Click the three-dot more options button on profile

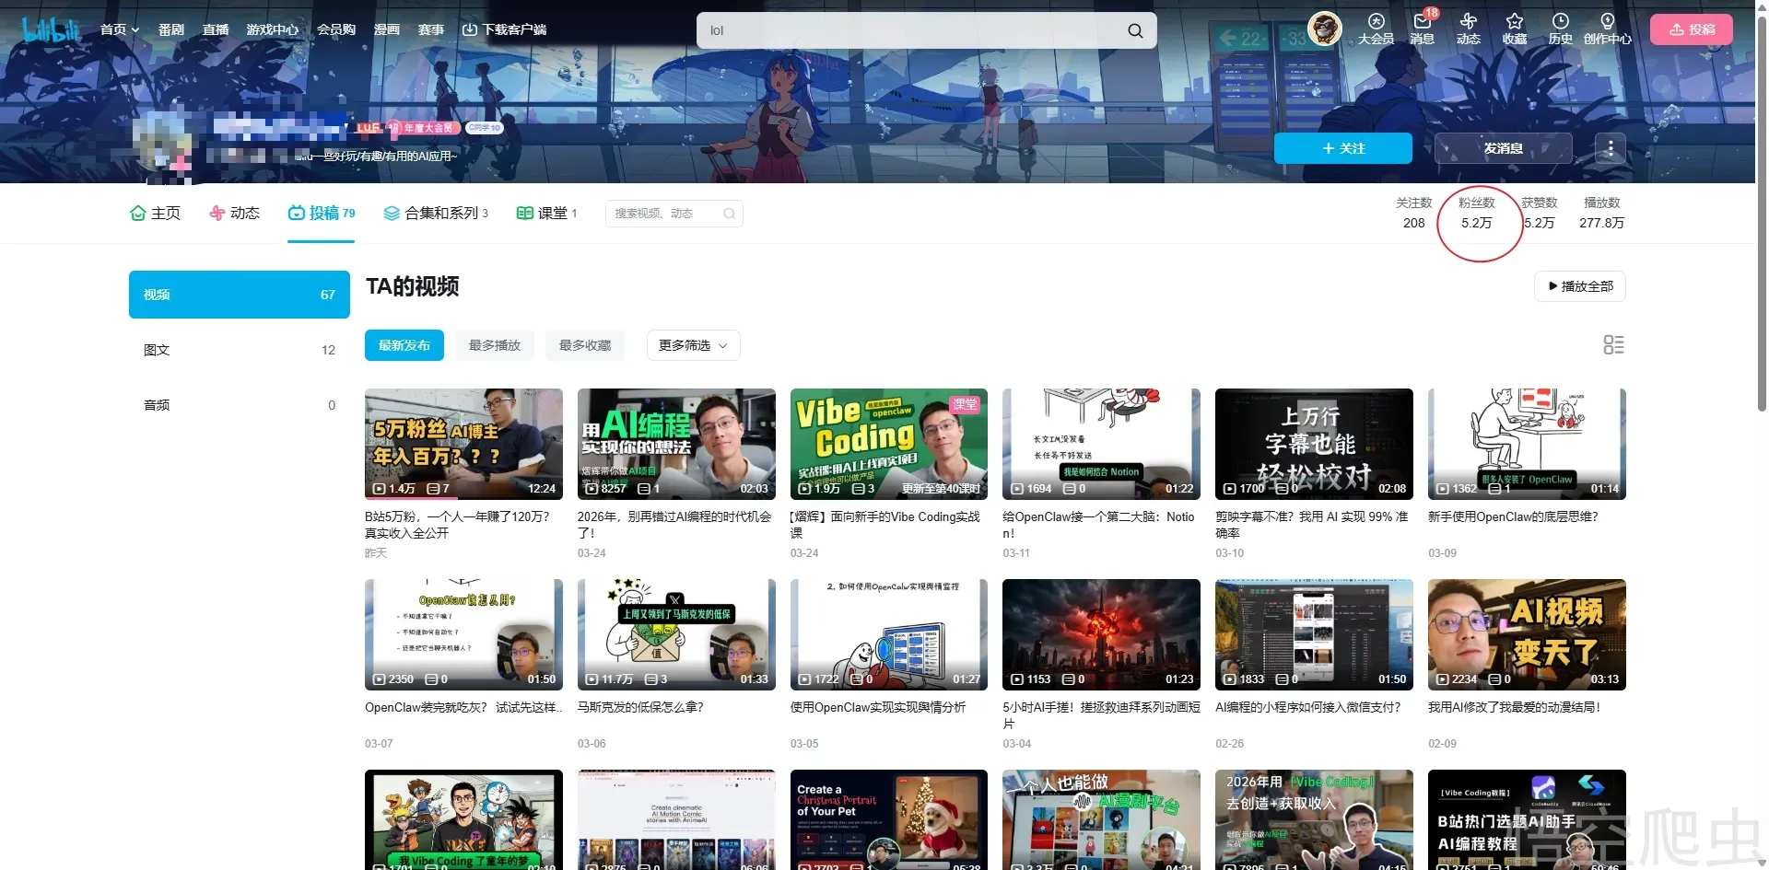pos(1611,148)
